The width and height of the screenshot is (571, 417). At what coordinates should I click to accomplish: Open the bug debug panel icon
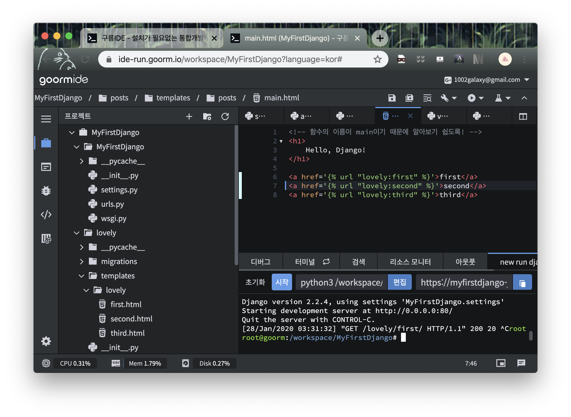click(x=46, y=191)
